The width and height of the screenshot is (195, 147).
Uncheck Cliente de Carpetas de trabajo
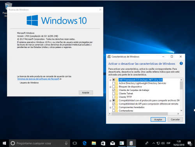tap(113, 90)
